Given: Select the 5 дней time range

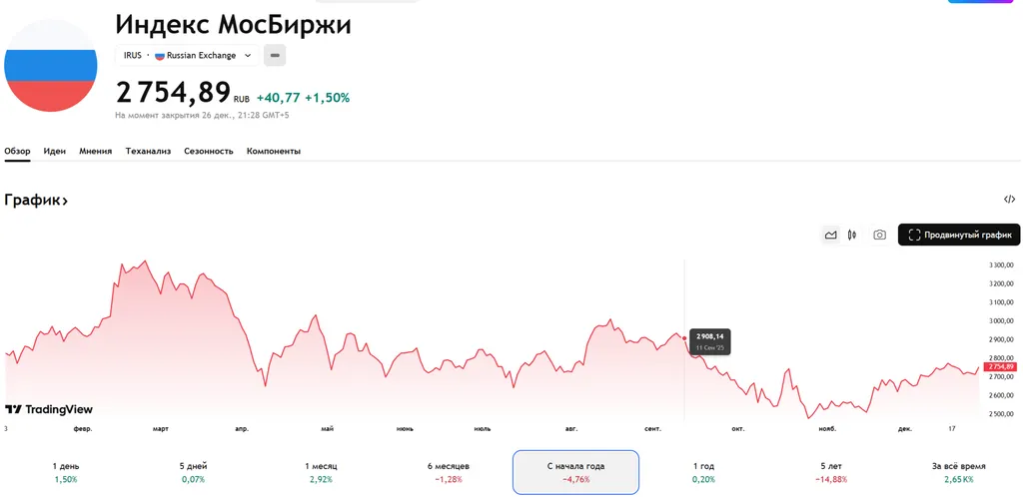Looking at the screenshot, I should pyautogui.click(x=194, y=472).
